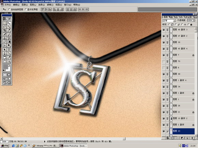Click the add layer mask icon
The image size is (198, 148).
[173, 138]
